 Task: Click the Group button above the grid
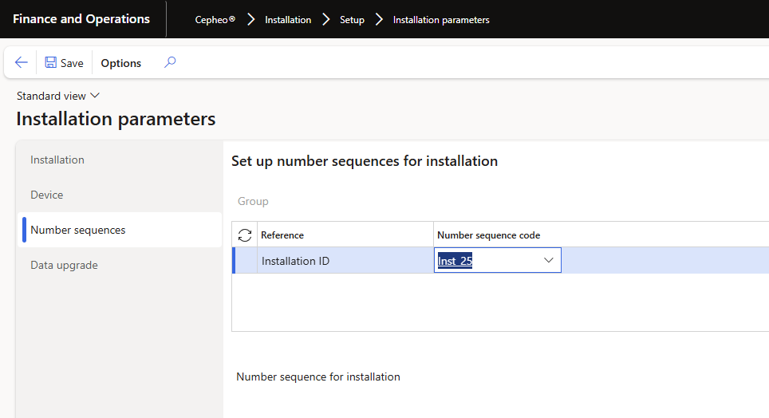253,201
